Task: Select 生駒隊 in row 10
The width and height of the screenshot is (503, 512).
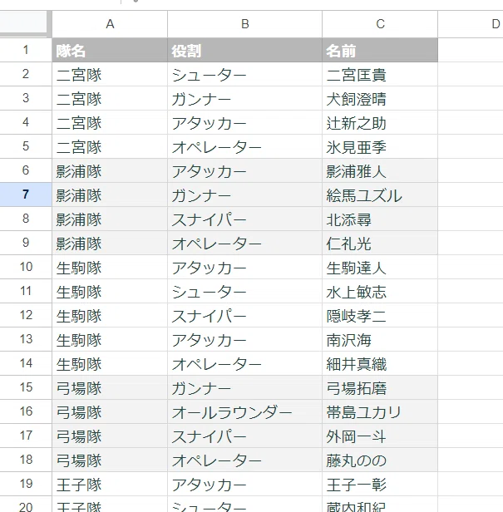Action: 110,267
